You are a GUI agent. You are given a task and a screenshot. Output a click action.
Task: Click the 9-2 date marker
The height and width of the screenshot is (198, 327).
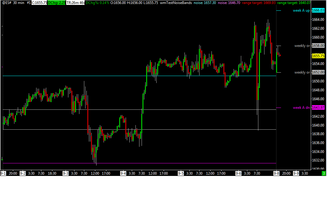pyautogui.click(x=22, y=173)
